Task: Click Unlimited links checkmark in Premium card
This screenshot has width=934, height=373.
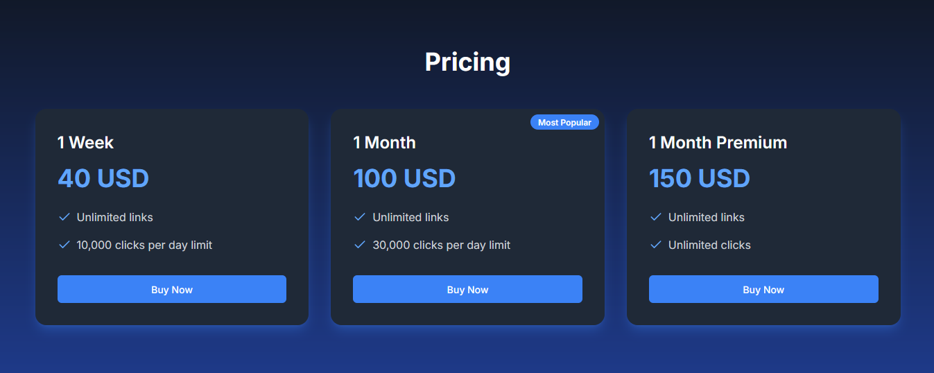Action: click(656, 217)
